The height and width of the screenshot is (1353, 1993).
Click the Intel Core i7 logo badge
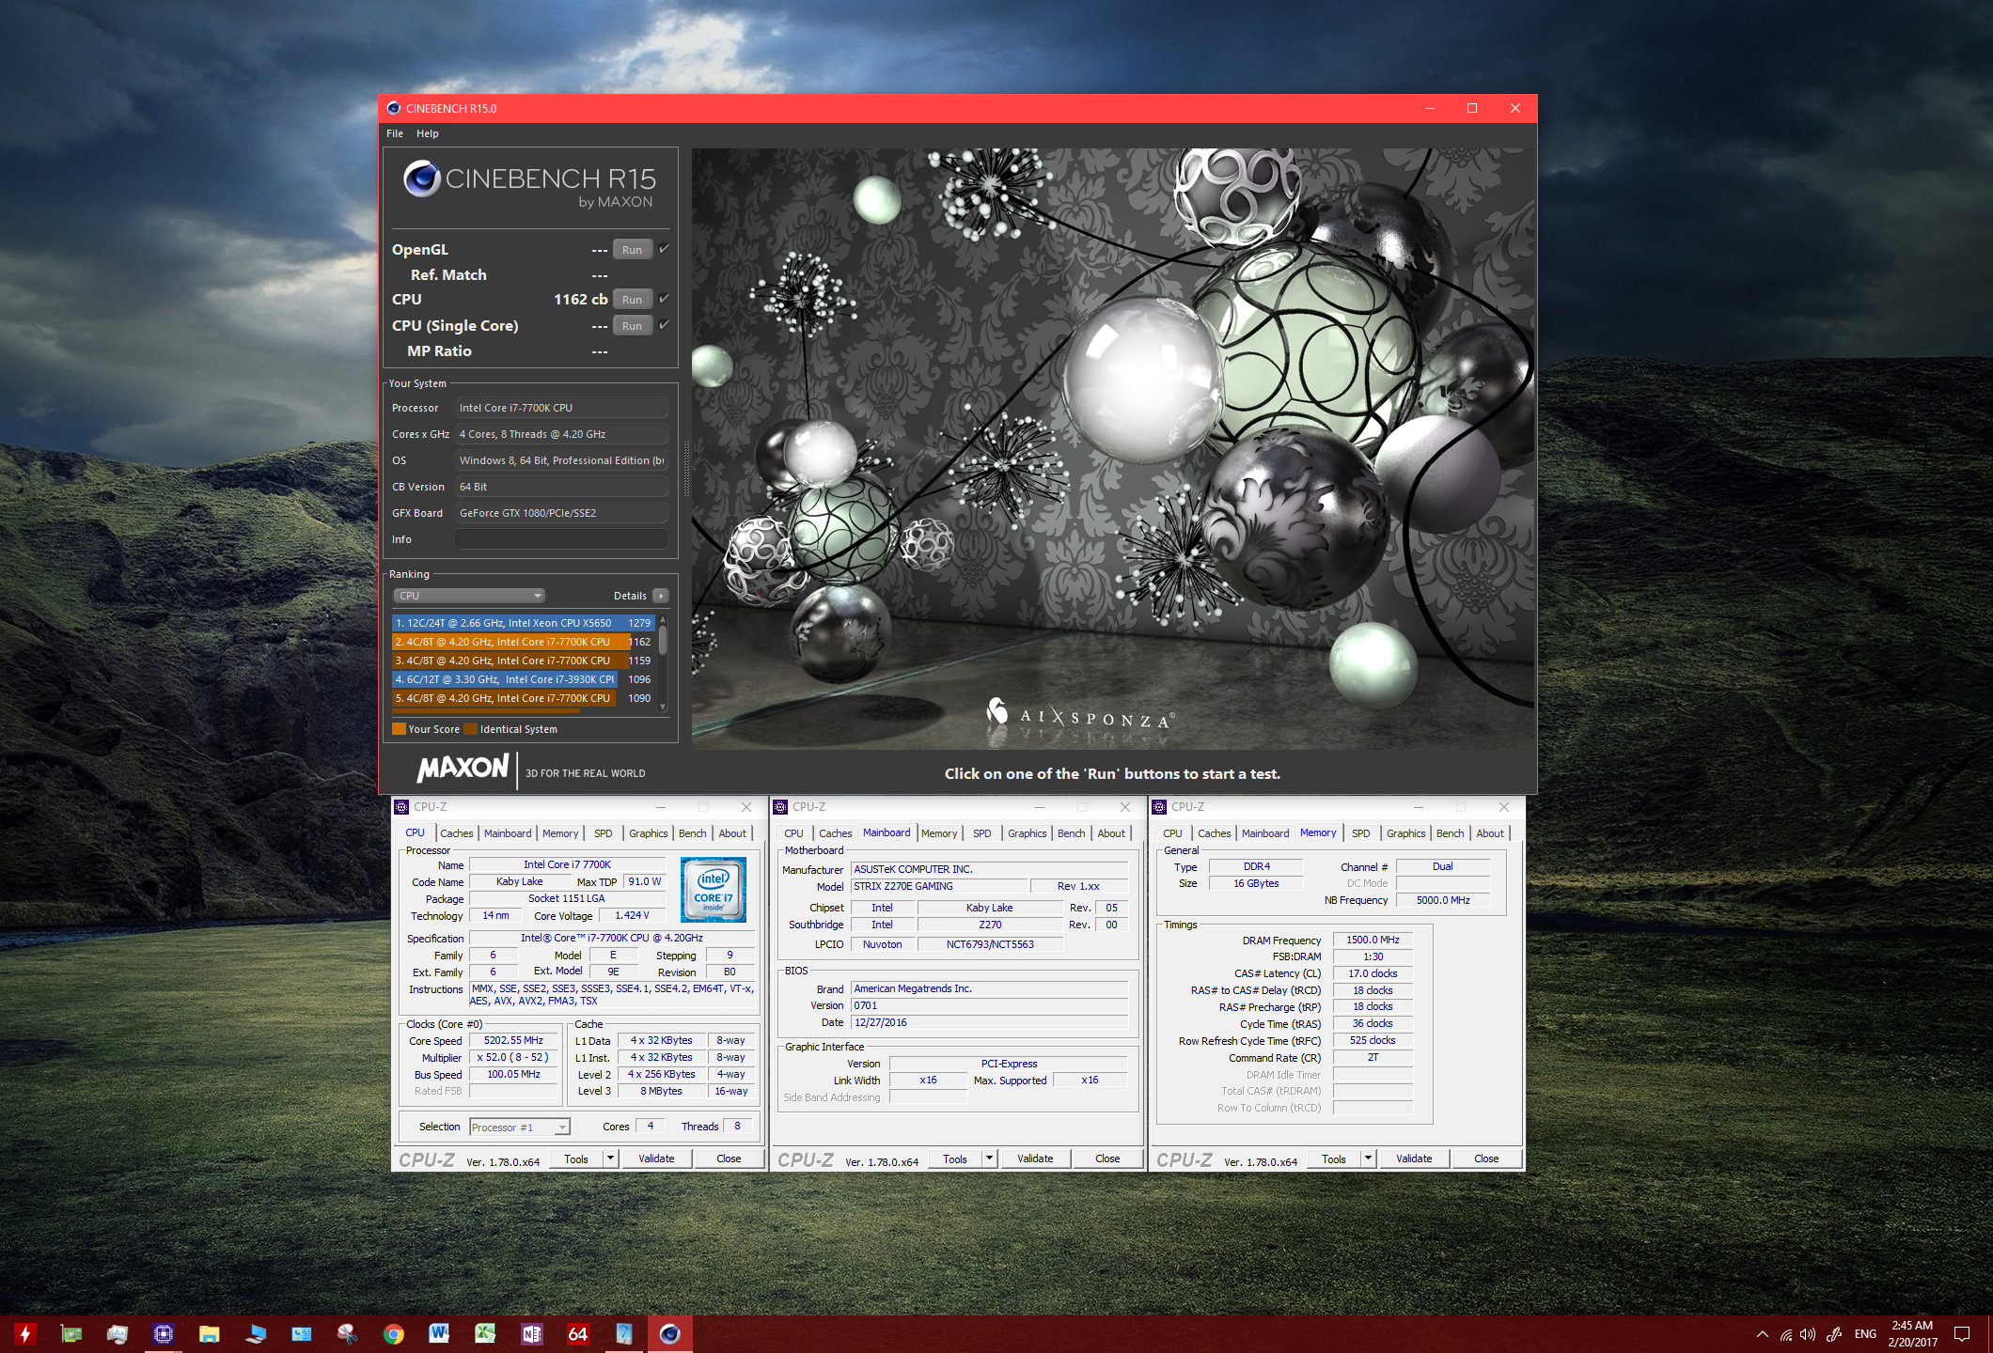point(714,889)
